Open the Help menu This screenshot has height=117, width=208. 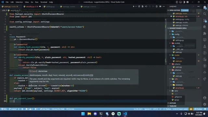51,2
